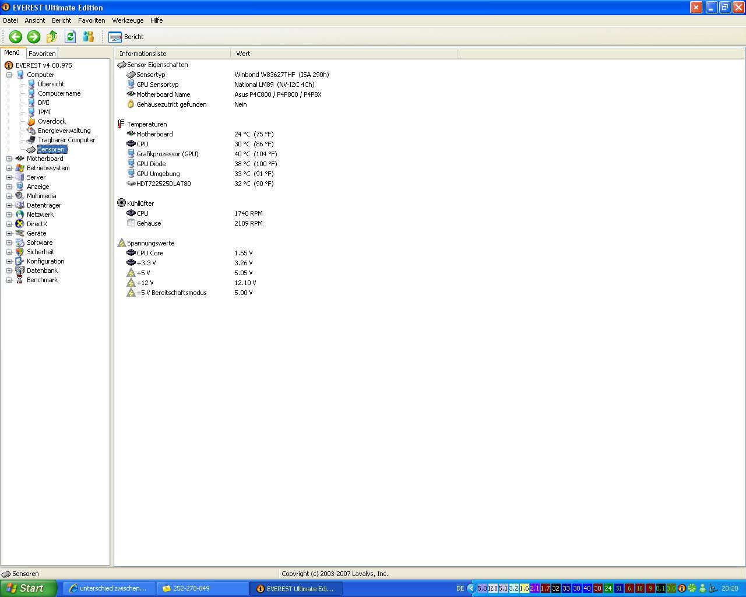Viewport: 746px width, 597px height.
Task: Switch to the Favoriten tab
Action: pos(42,53)
